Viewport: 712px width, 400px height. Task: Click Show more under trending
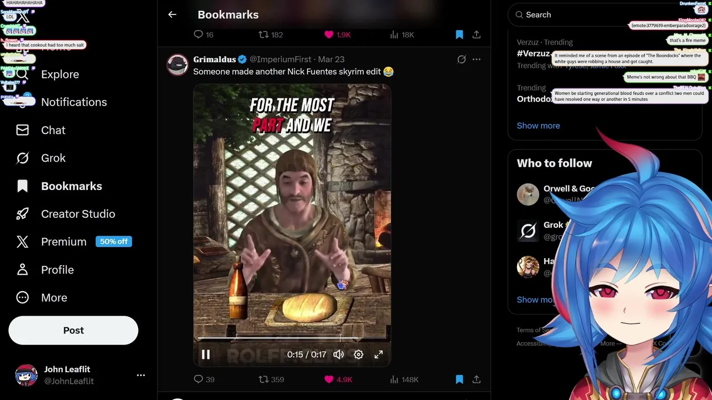(538, 126)
